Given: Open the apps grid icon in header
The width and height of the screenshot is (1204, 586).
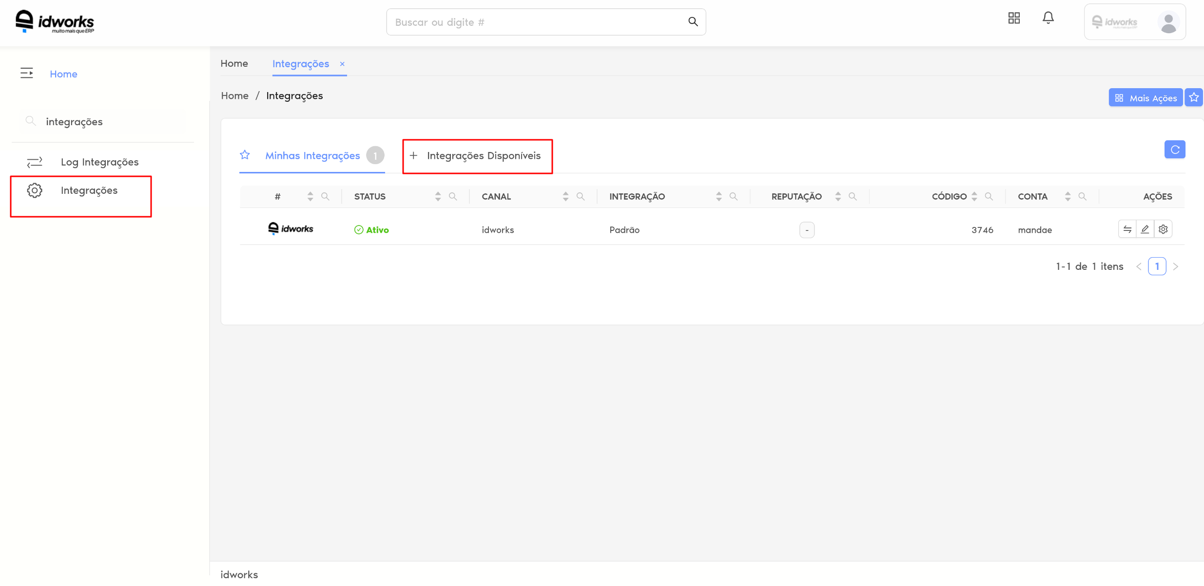Looking at the screenshot, I should (x=1014, y=18).
